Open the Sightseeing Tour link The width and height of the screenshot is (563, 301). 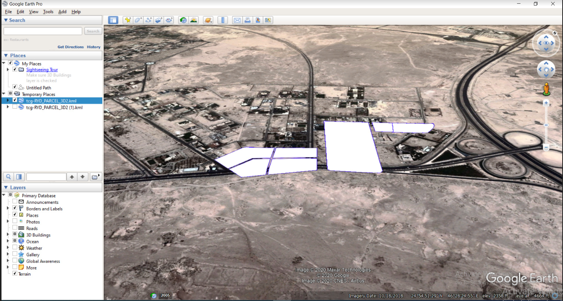(x=42, y=70)
